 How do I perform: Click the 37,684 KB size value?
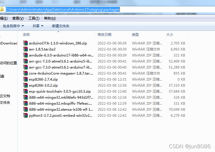pyautogui.click(x=177, y=91)
